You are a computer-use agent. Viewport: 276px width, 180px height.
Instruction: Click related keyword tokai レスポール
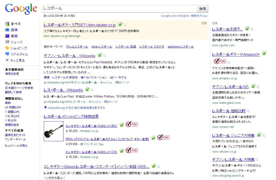(102, 47)
